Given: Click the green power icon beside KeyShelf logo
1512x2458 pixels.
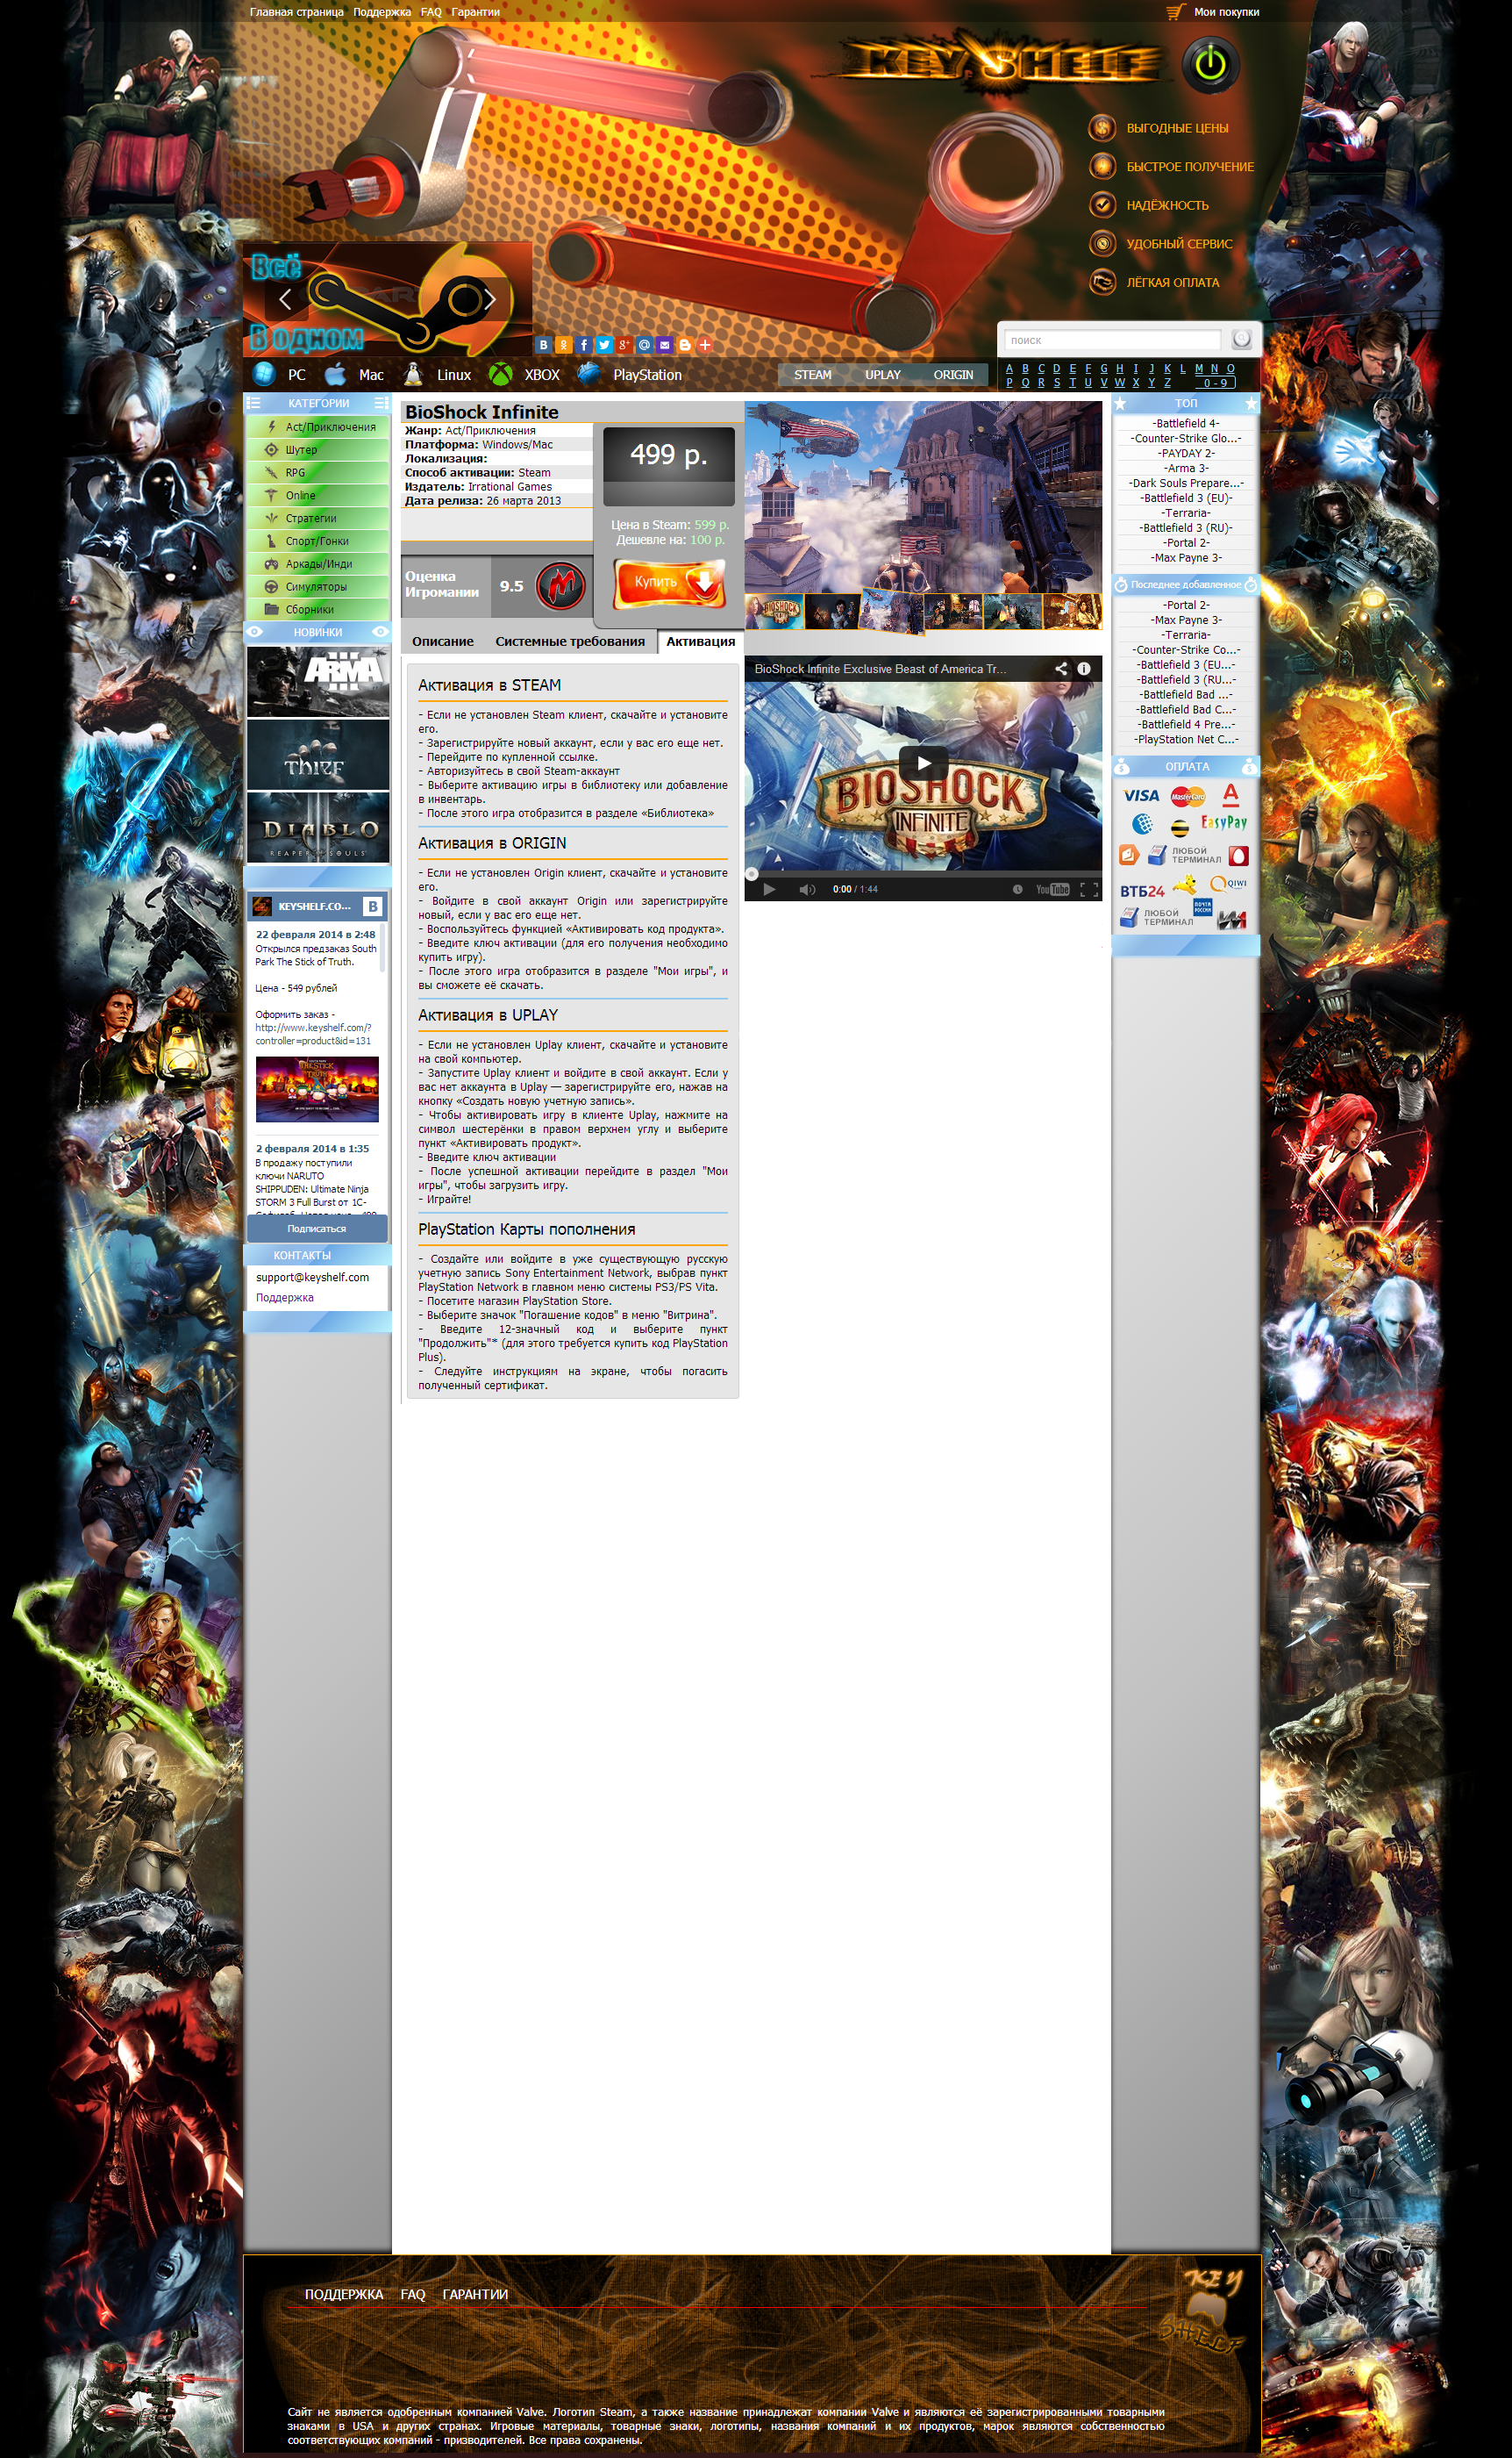Looking at the screenshot, I should pyautogui.click(x=1210, y=65).
